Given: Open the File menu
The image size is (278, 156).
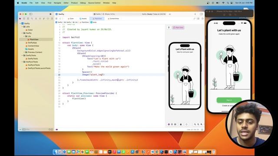Looking at the screenshot, I should click(x=31, y=3).
